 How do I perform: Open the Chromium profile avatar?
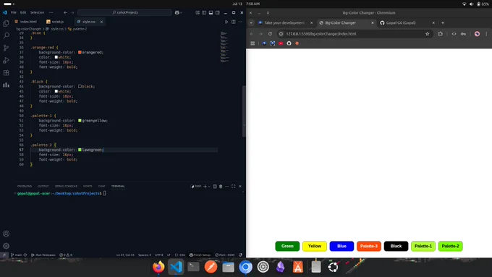[x=477, y=34]
